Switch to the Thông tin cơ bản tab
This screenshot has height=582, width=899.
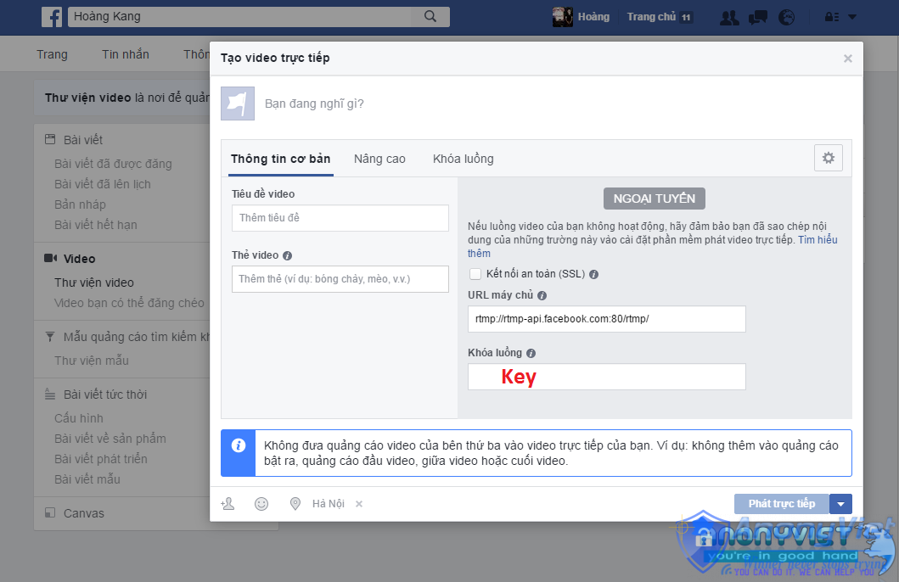click(280, 159)
